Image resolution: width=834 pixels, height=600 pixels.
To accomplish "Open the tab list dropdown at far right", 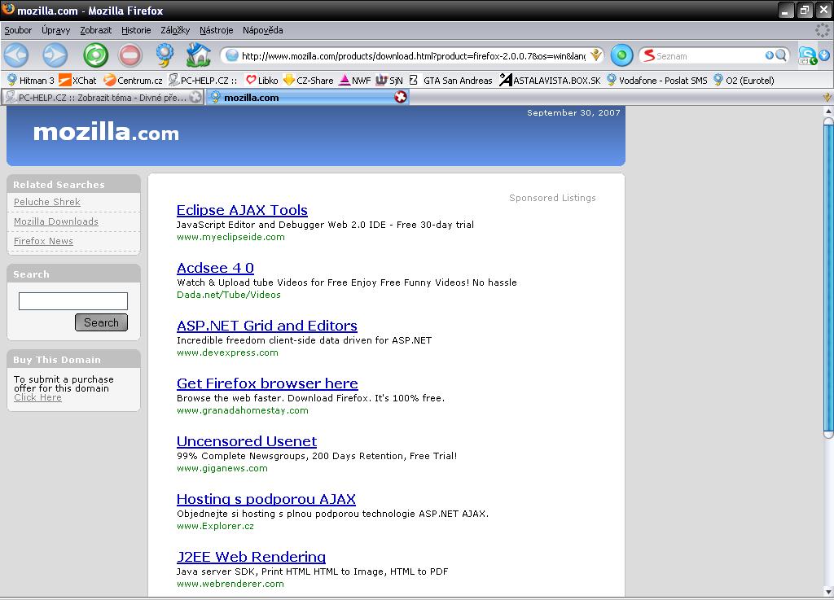I will pos(827,97).
